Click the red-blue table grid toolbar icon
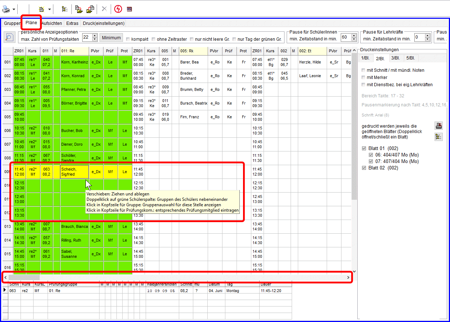 [129, 9]
